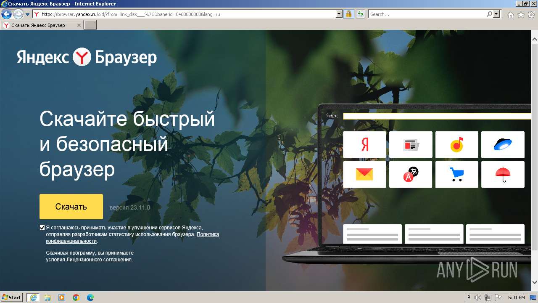Launch Edge from the taskbar
This screenshot has height=303, width=538.
point(90,298)
